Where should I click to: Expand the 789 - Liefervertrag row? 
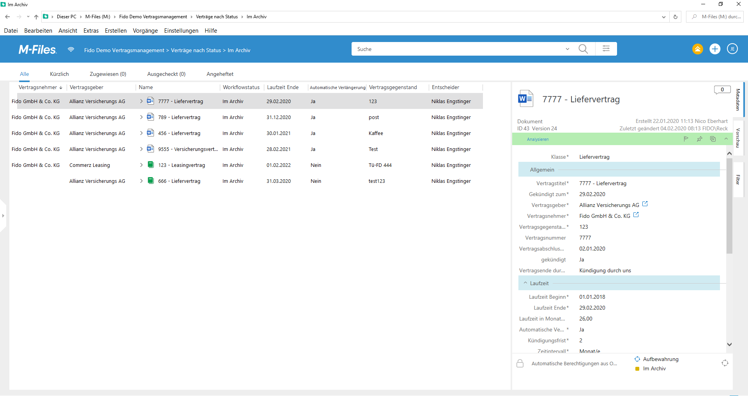click(x=141, y=117)
